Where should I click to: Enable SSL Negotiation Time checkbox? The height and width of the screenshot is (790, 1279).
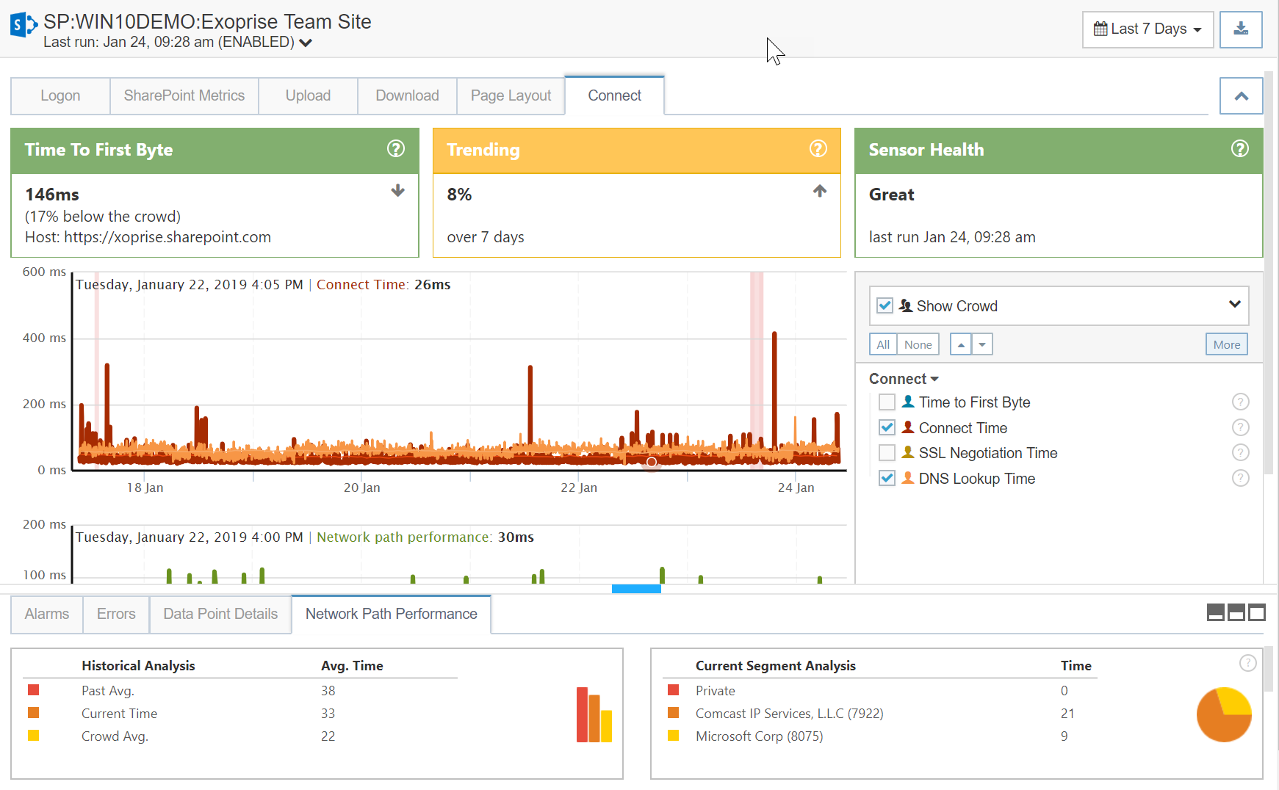(x=887, y=453)
